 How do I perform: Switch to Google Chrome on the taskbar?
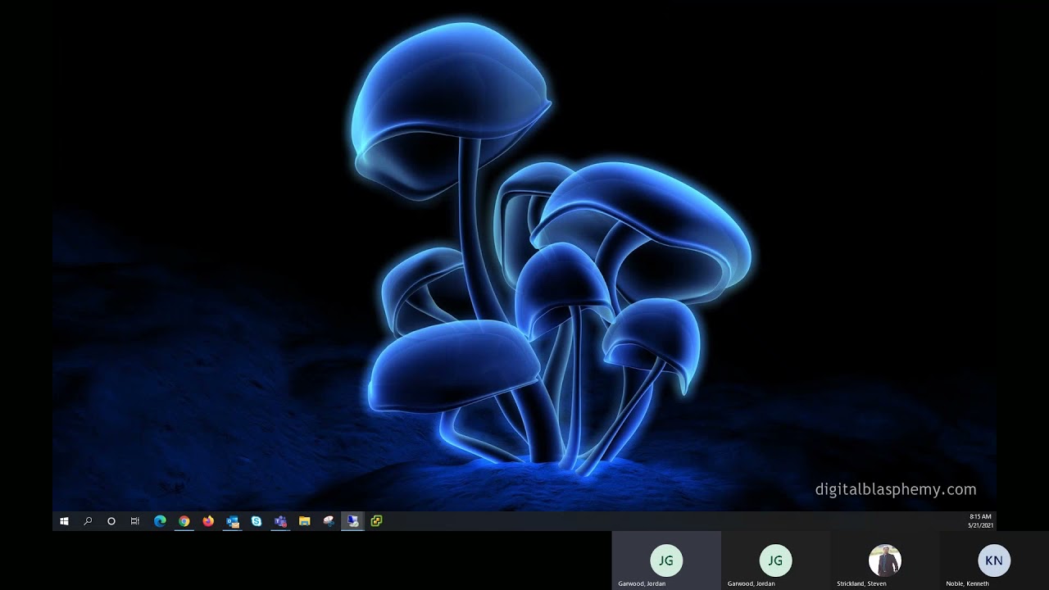184,521
